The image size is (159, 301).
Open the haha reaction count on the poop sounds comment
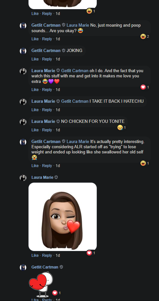145,36
